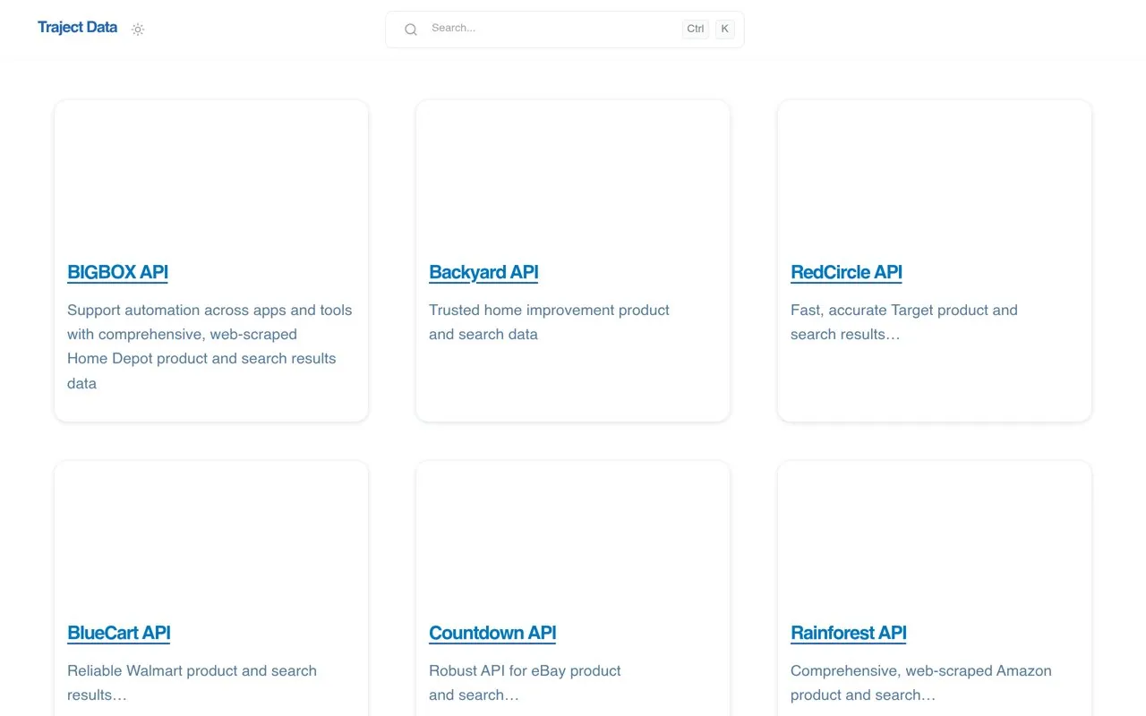Click 'Fast, accurate Target product' description
The height and width of the screenshot is (716, 1146).
904,322
